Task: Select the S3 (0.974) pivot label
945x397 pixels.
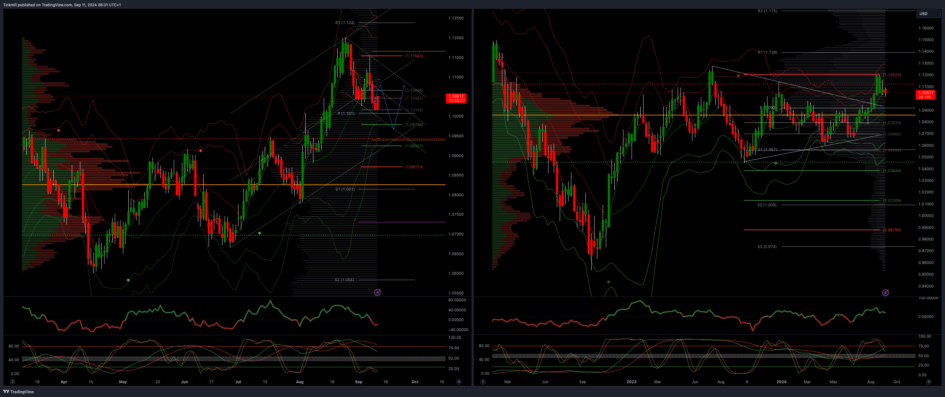Action: [x=767, y=247]
